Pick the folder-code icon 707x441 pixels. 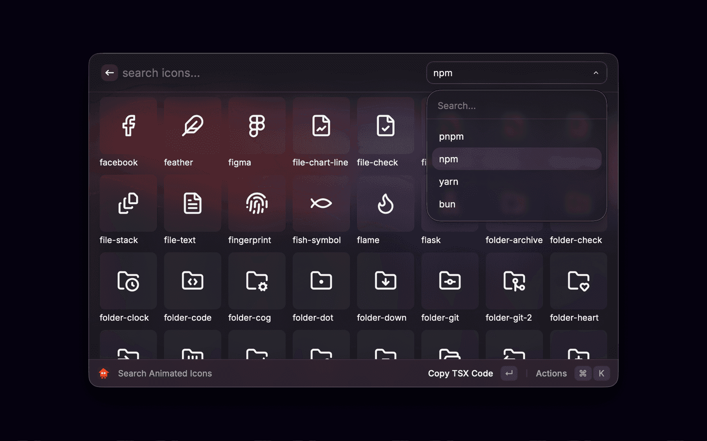[x=193, y=281]
